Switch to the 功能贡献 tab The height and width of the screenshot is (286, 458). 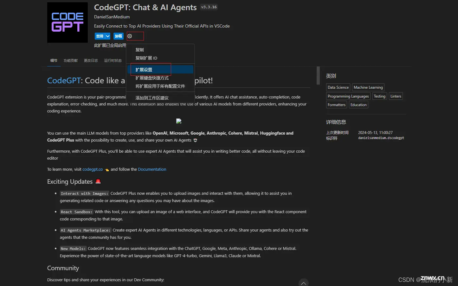click(71, 60)
